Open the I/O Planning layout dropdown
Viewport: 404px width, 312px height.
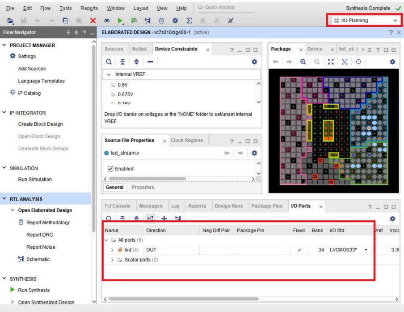pyautogui.click(x=365, y=21)
